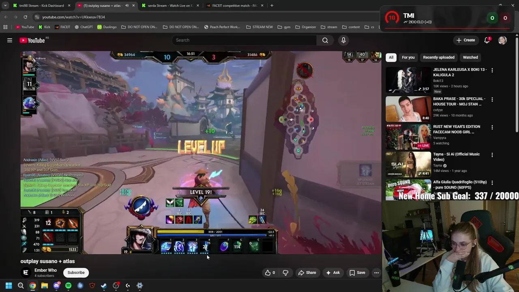This screenshot has width=519, height=292.
Task: Open the live RUST facecam video thumbnail
Action: coord(408,137)
